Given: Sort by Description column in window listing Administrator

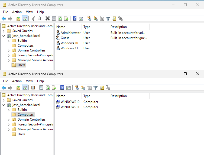Looking at the screenshot, I should point(129,27).
